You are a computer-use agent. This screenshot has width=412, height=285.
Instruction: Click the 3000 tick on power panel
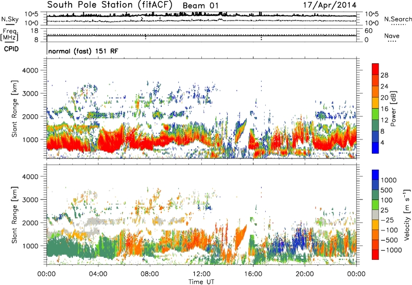[x=30, y=94]
